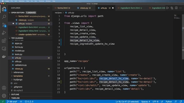Open the Run and Debug view
The height and width of the screenshot is (103, 184).
click(4, 33)
